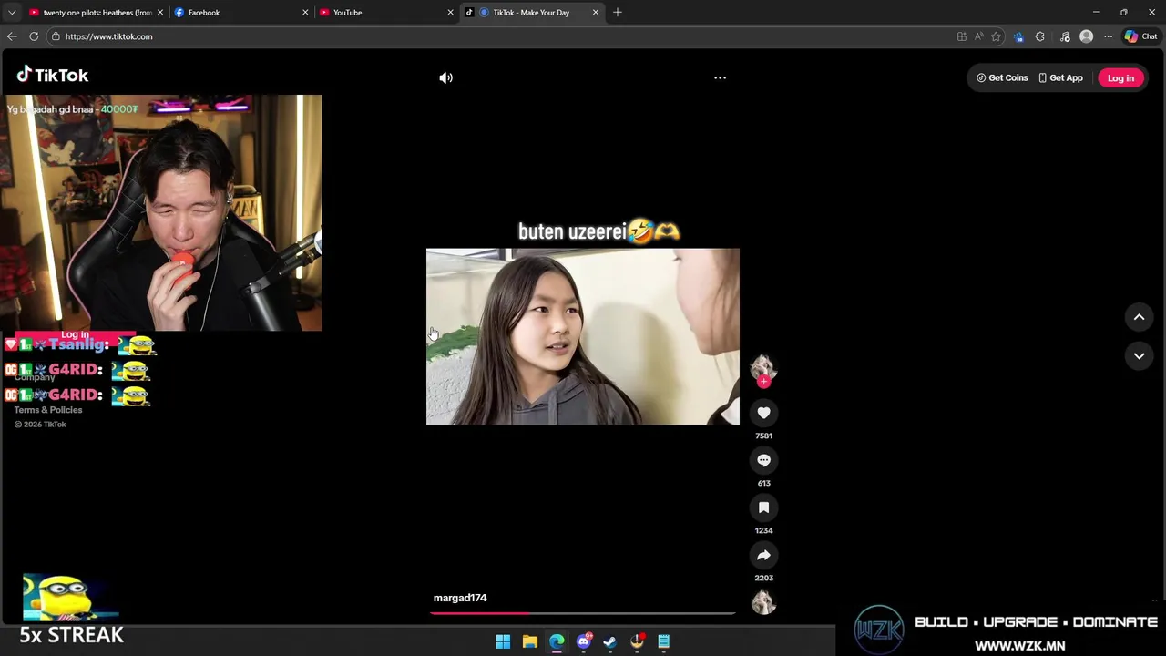
Task: Open browser extensions puzzle icon
Action: [x=1039, y=36]
